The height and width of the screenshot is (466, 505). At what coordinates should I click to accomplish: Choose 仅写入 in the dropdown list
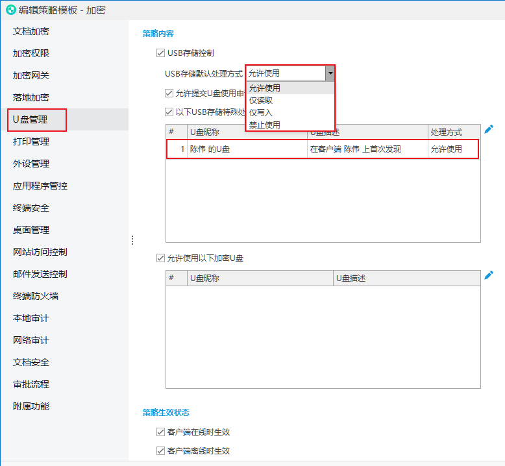coord(290,113)
